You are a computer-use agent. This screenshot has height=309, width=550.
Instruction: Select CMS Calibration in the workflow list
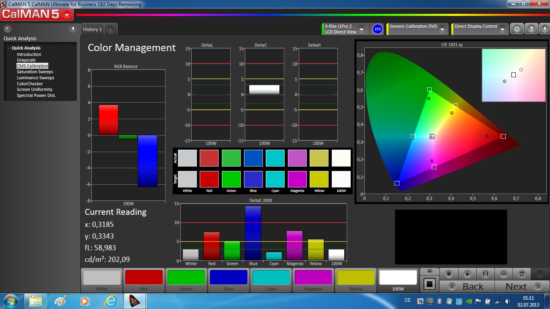(32, 66)
